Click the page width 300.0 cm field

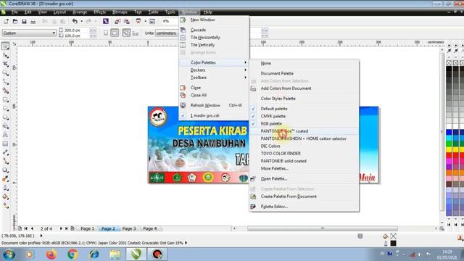76,30
